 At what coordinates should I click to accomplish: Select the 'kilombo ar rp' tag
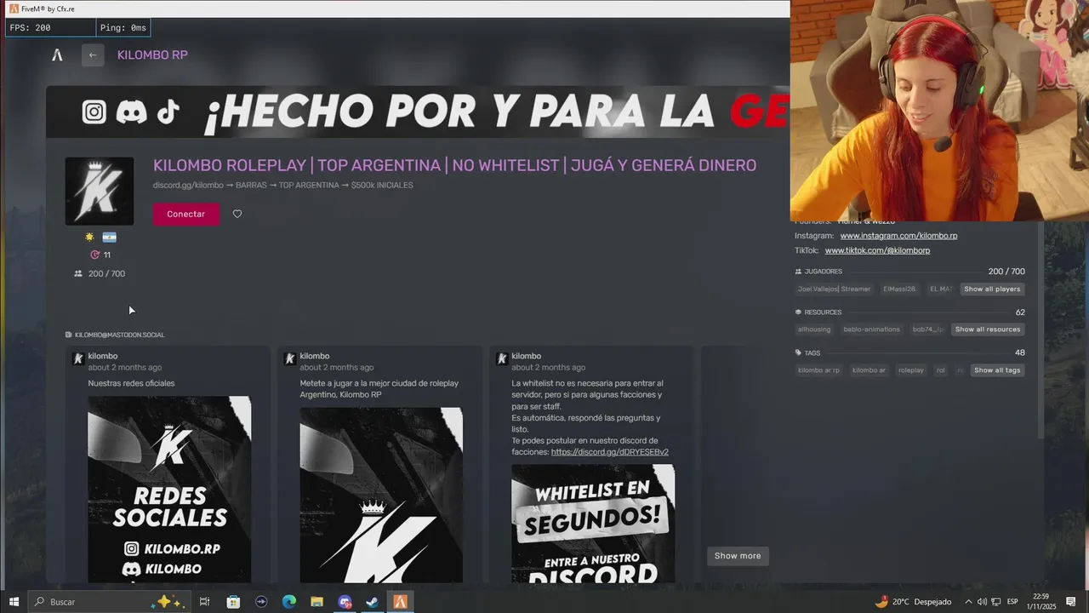click(x=818, y=370)
